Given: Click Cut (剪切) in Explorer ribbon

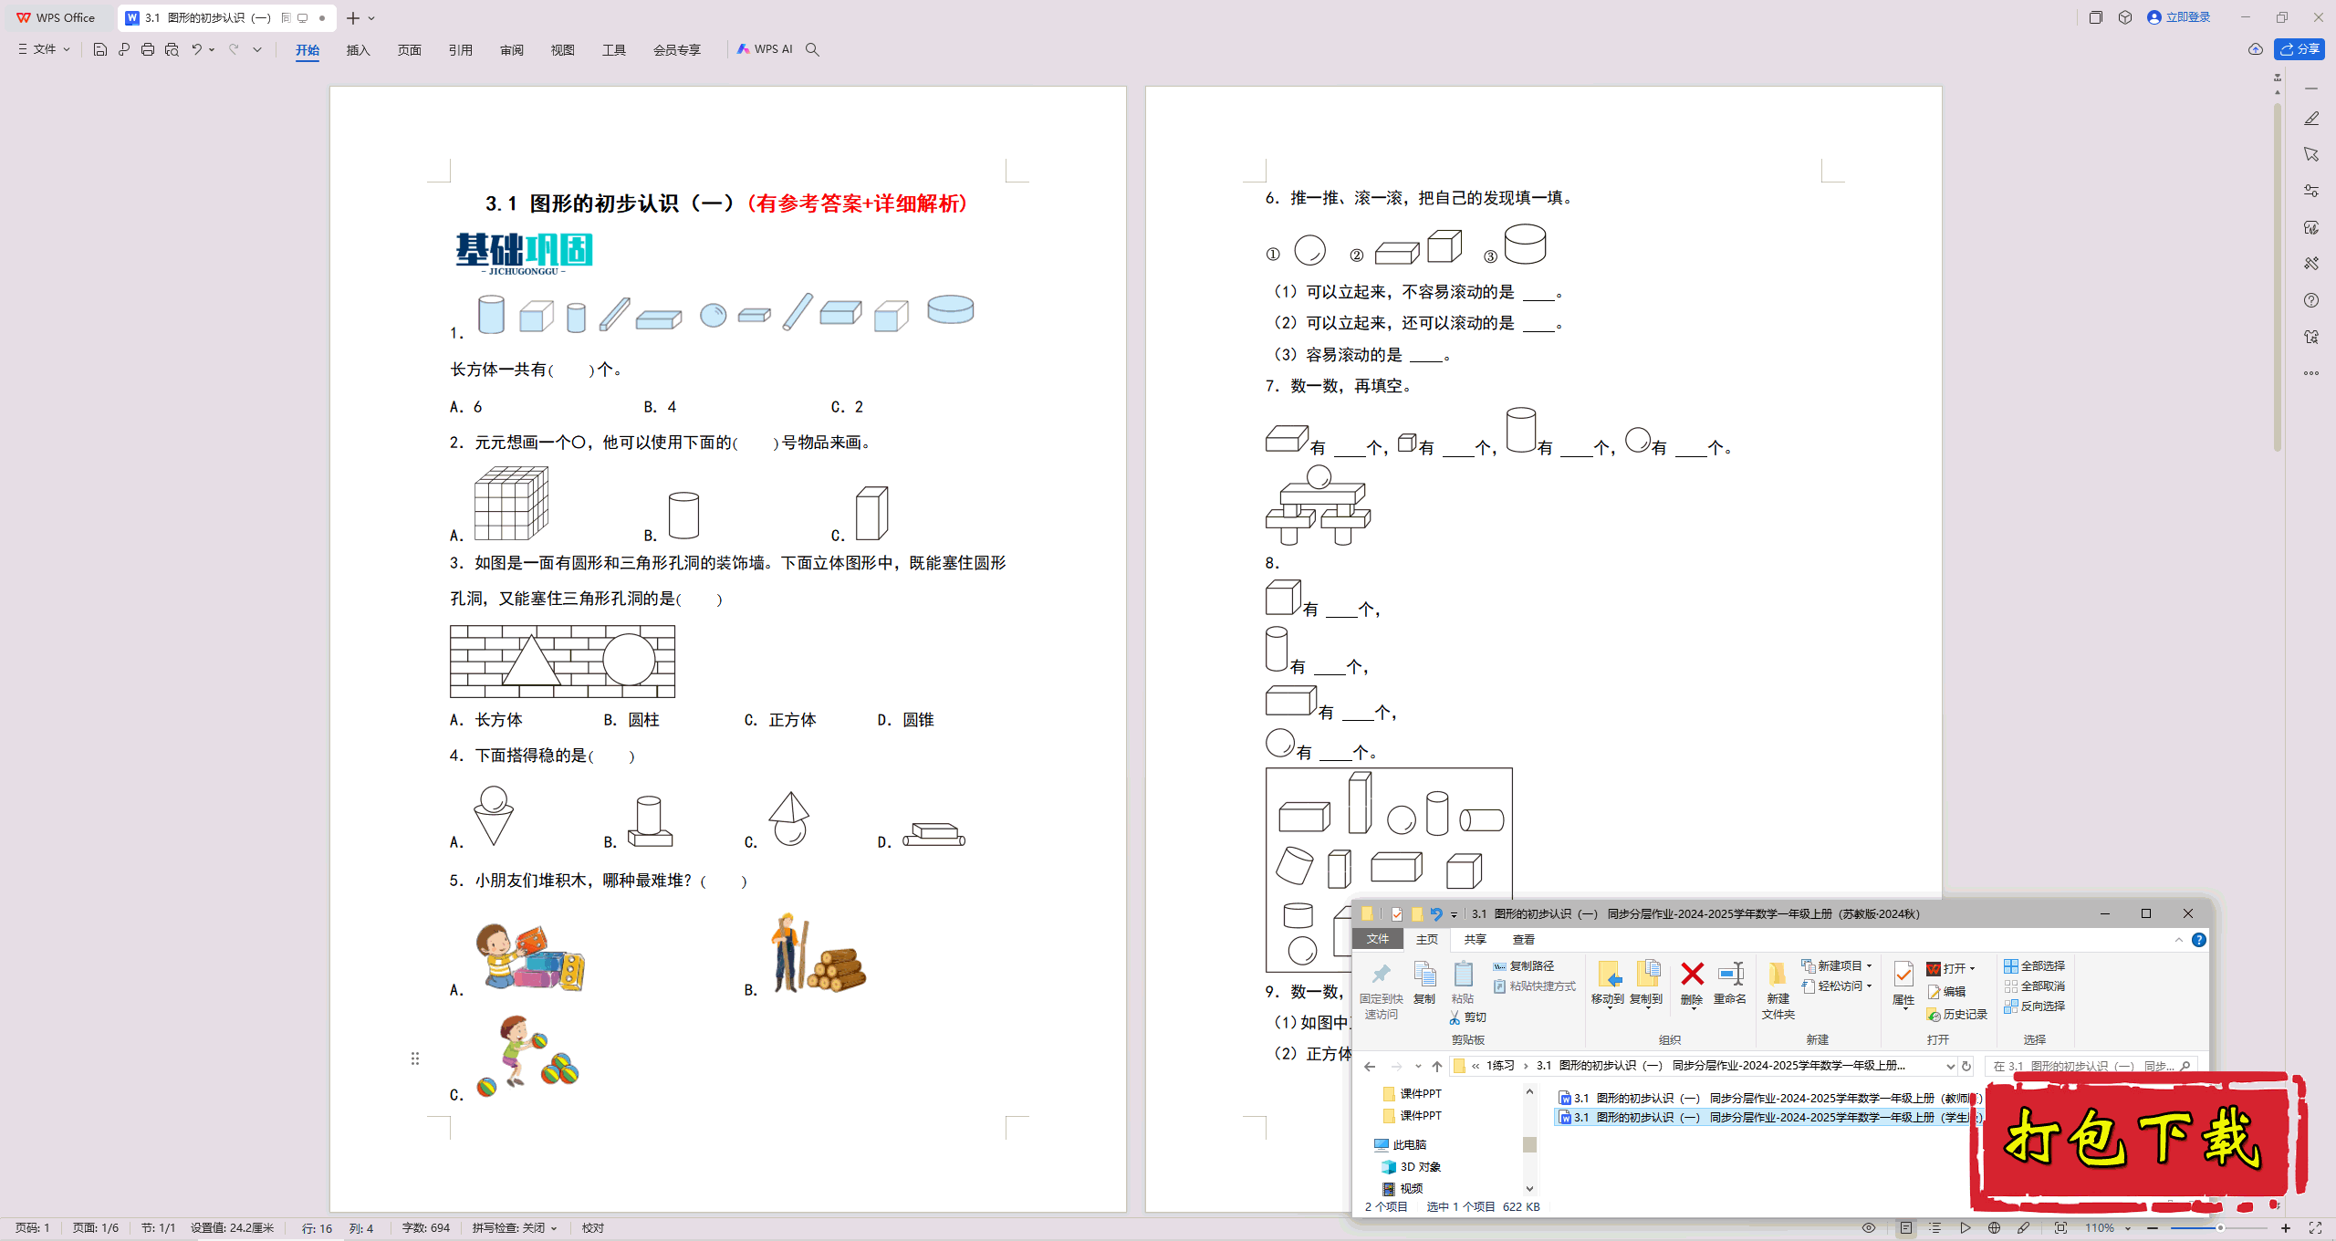Looking at the screenshot, I should click(x=1468, y=1017).
